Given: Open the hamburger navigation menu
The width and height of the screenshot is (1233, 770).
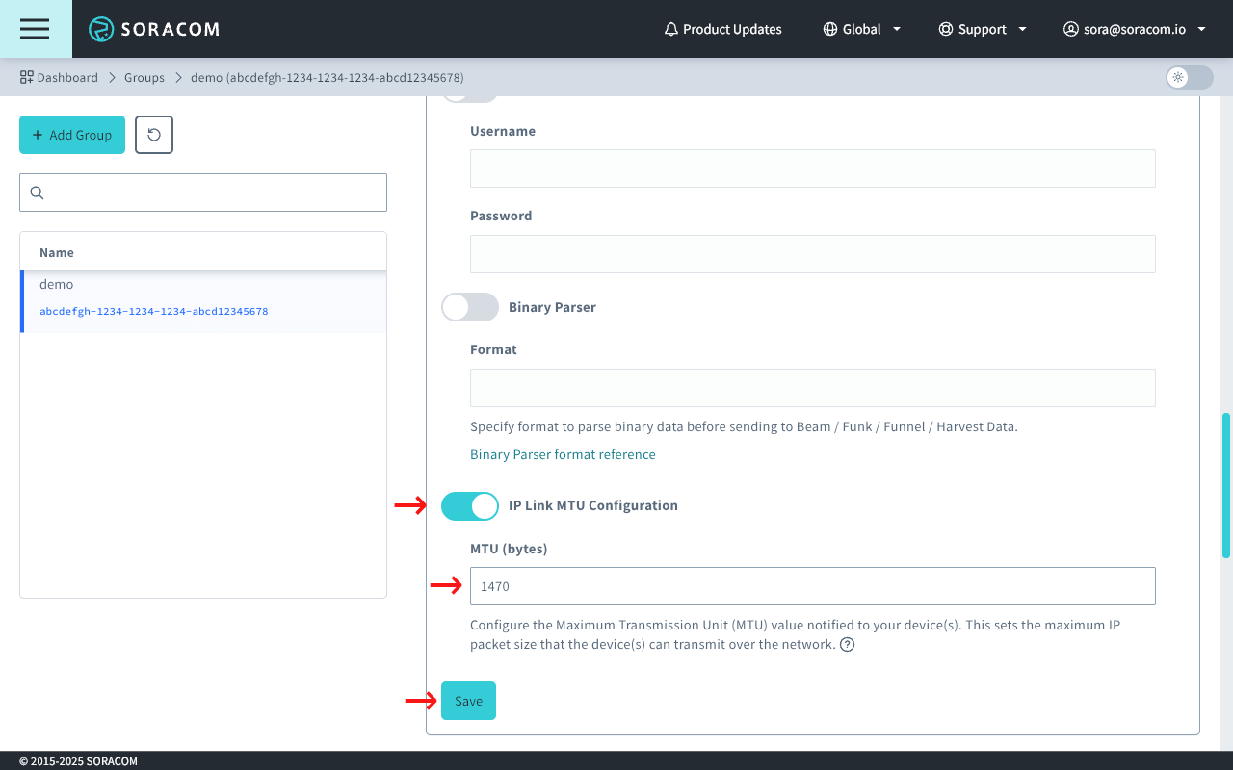Looking at the screenshot, I should [35, 29].
